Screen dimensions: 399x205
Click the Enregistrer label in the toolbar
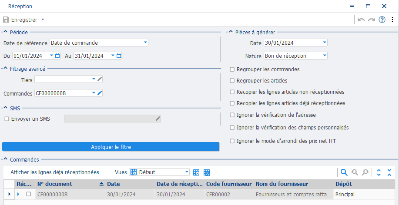(24, 20)
